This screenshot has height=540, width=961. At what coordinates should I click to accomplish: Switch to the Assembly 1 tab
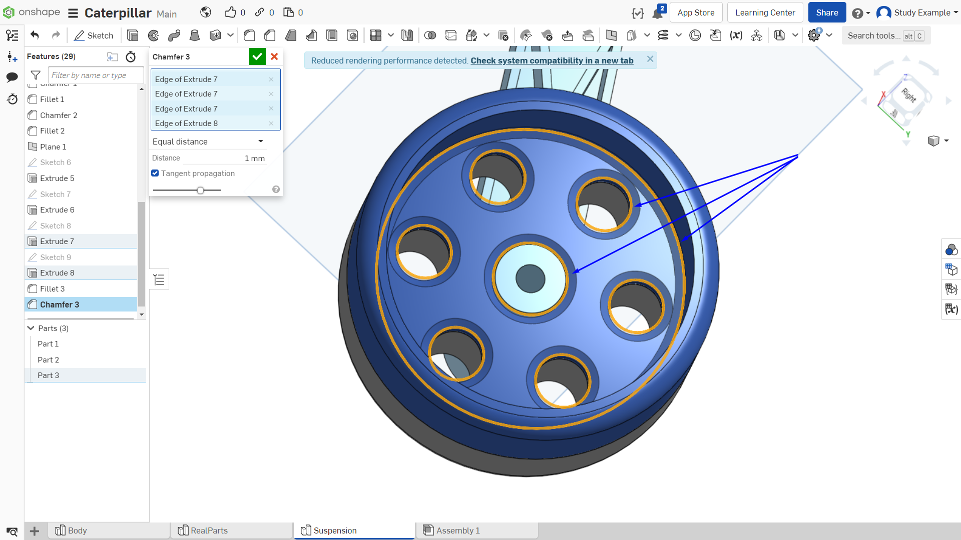pyautogui.click(x=477, y=530)
